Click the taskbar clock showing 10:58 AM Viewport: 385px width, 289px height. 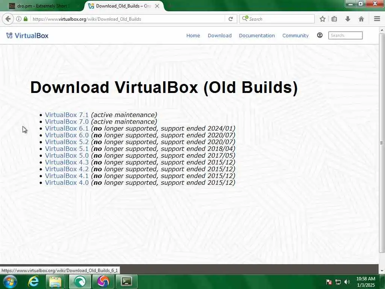pos(365,282)
